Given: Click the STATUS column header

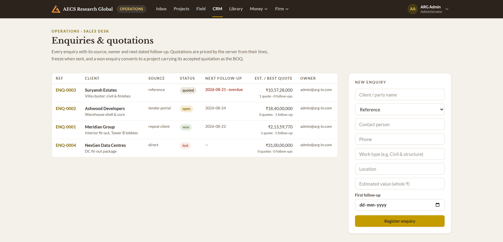Looking at the screenshot, I should pos(187,78).
